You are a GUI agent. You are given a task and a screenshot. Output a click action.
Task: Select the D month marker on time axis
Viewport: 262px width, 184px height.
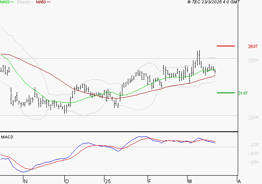[x=66, y=181]
